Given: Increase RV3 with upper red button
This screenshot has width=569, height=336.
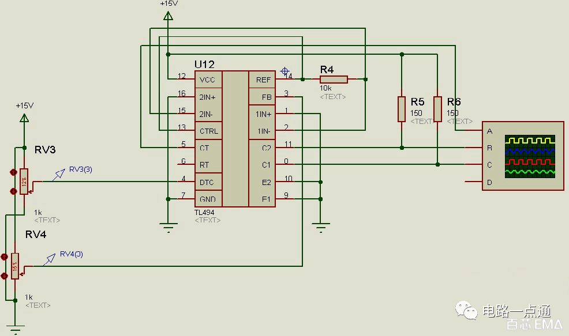Looking at the screenshot, I should tap(13, 172).
